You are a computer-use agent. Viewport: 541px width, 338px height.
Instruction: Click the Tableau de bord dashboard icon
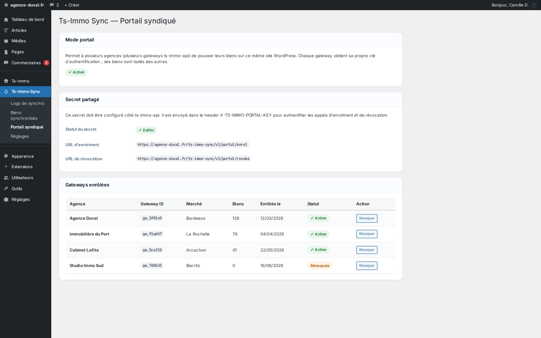(x=6, y=19)
